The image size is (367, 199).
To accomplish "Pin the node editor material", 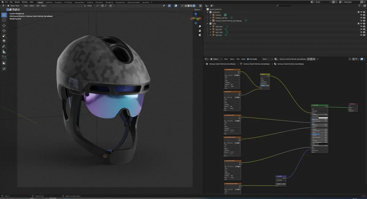I will [x=318, y=59].
